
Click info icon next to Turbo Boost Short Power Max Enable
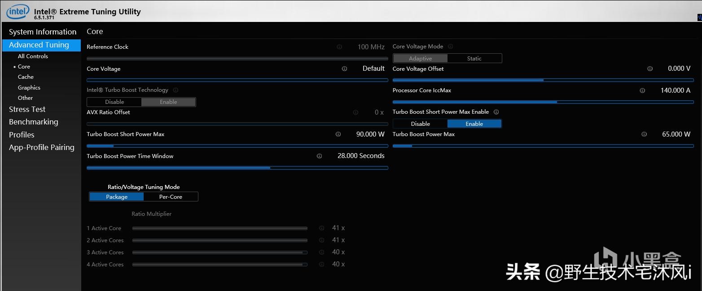point(496,112)
